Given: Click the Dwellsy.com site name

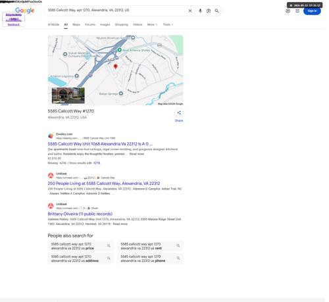Looking at the screenshot, I should click(x=64, y=134).
